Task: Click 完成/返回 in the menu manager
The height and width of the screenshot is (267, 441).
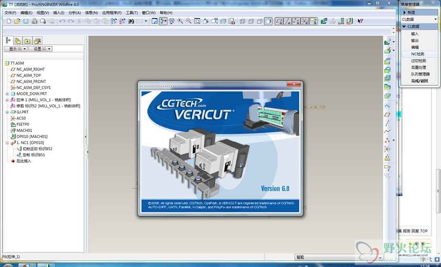Action: pyautogui.click(x=419, y=81)
